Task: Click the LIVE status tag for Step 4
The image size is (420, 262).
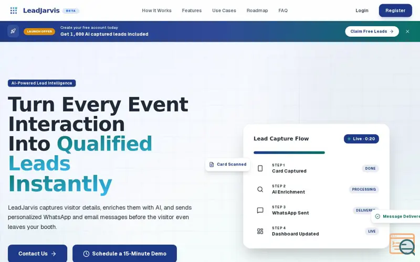Action: click(x=372, y=231)
